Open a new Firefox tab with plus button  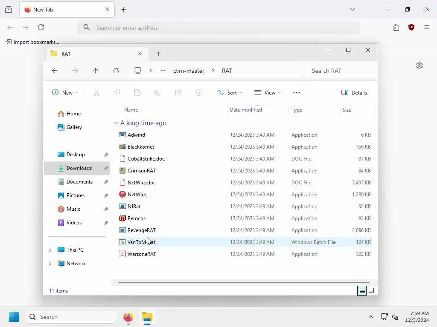coord(124,10)
